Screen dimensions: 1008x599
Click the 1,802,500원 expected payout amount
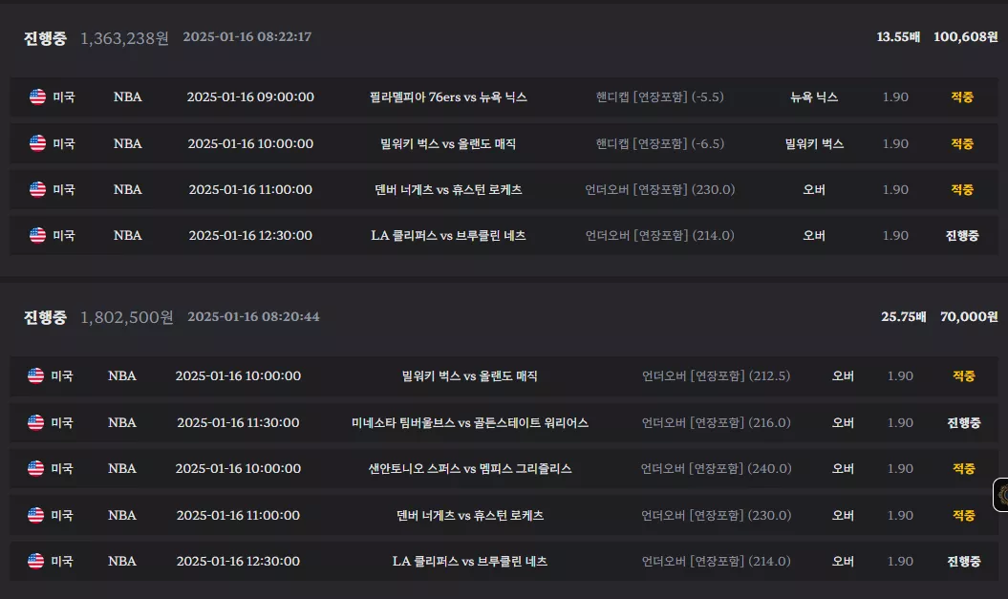pyautogui.click(x=127, y=317)
